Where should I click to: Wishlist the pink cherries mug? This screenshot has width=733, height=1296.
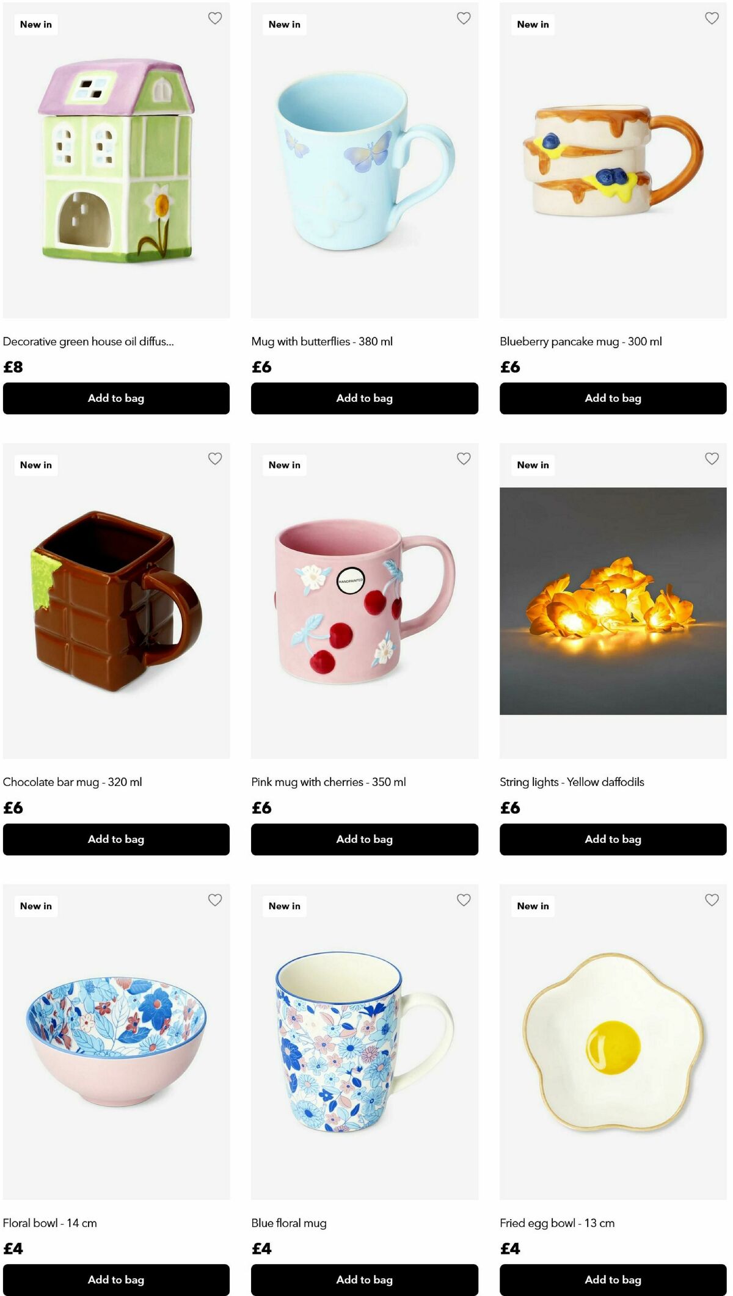point(464,459)
